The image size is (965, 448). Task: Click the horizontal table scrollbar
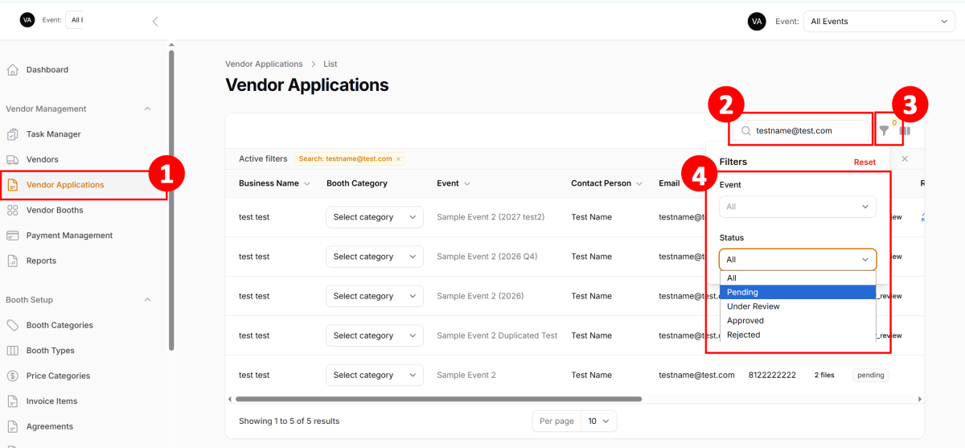coord(438,399)
